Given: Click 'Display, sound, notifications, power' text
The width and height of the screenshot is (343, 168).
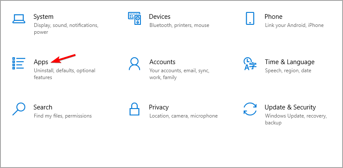Looking at the screenshot, I should 66,29.
